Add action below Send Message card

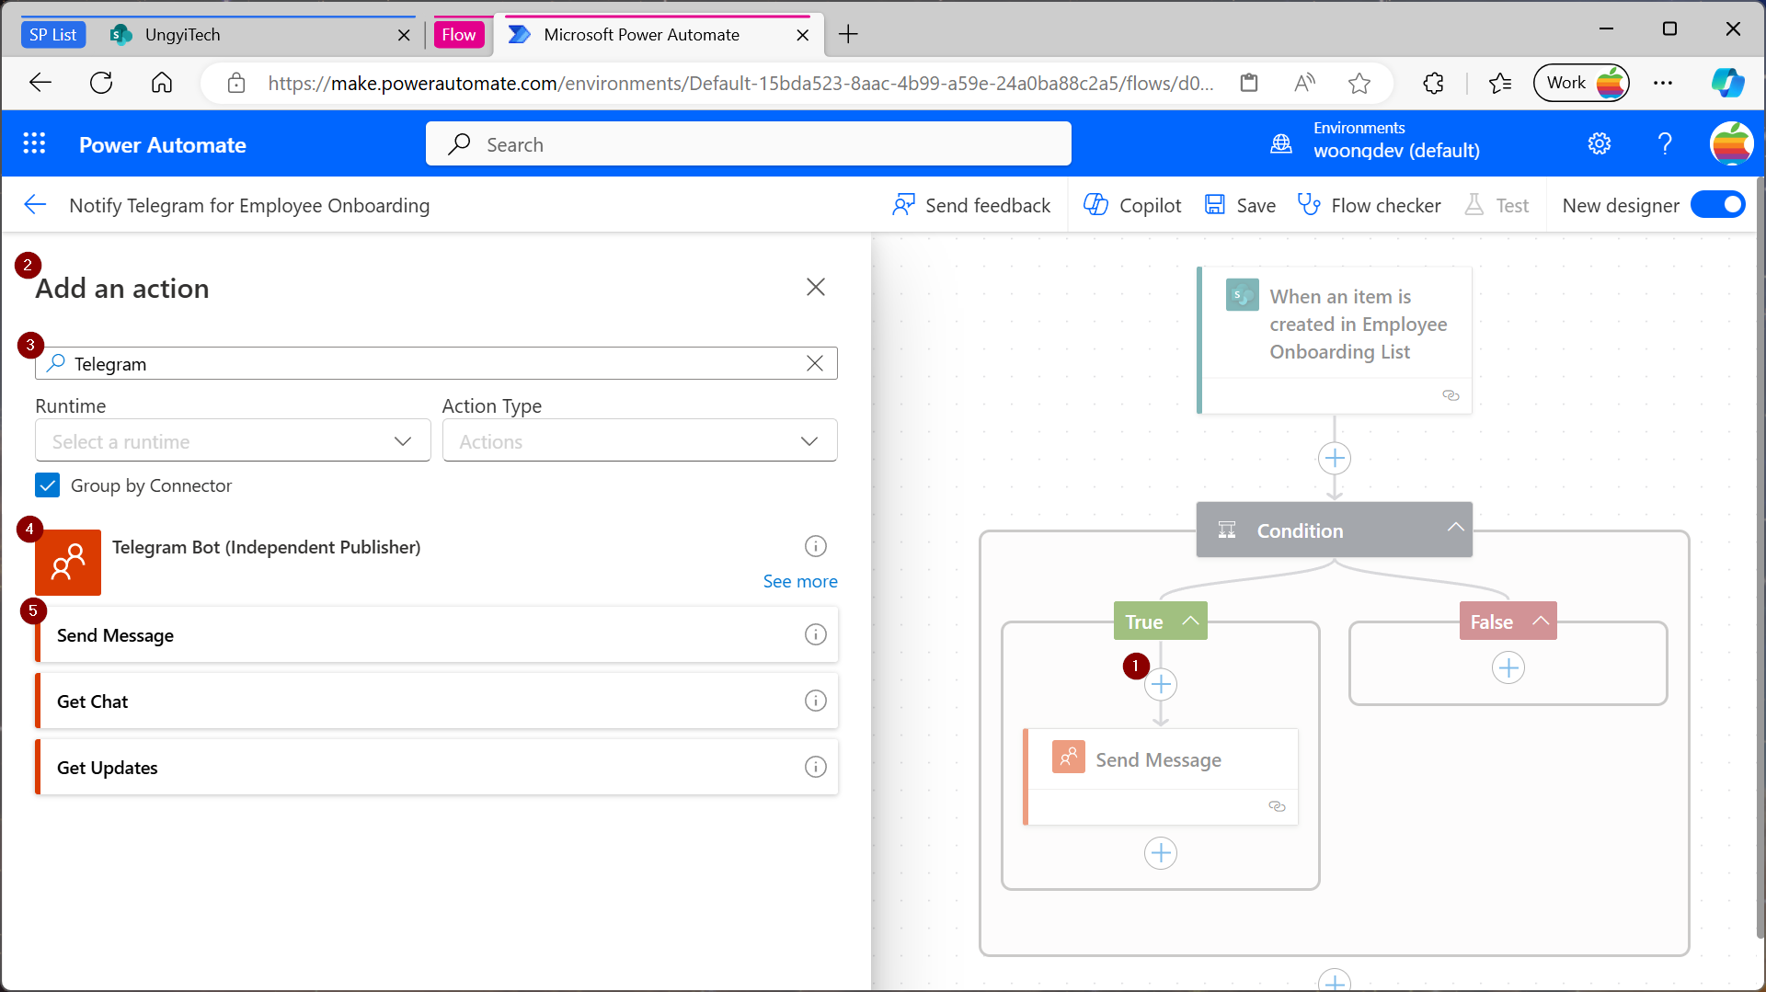coord(1161,853)
